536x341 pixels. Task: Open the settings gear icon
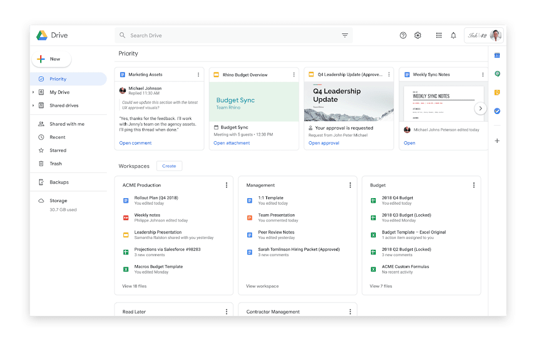click(418, 35)
